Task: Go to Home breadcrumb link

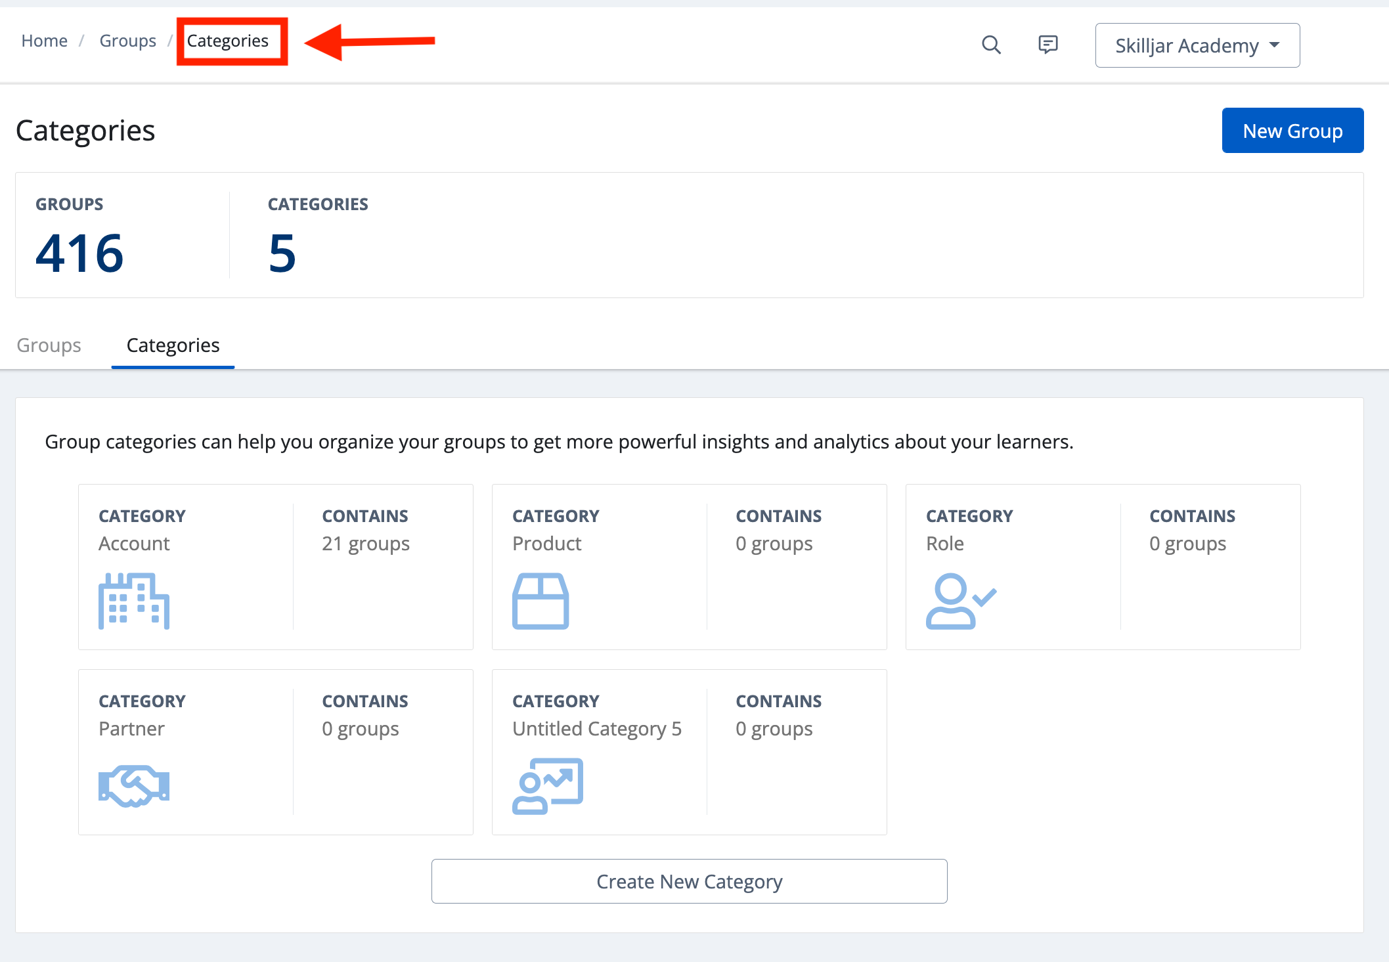Action: 44,41
